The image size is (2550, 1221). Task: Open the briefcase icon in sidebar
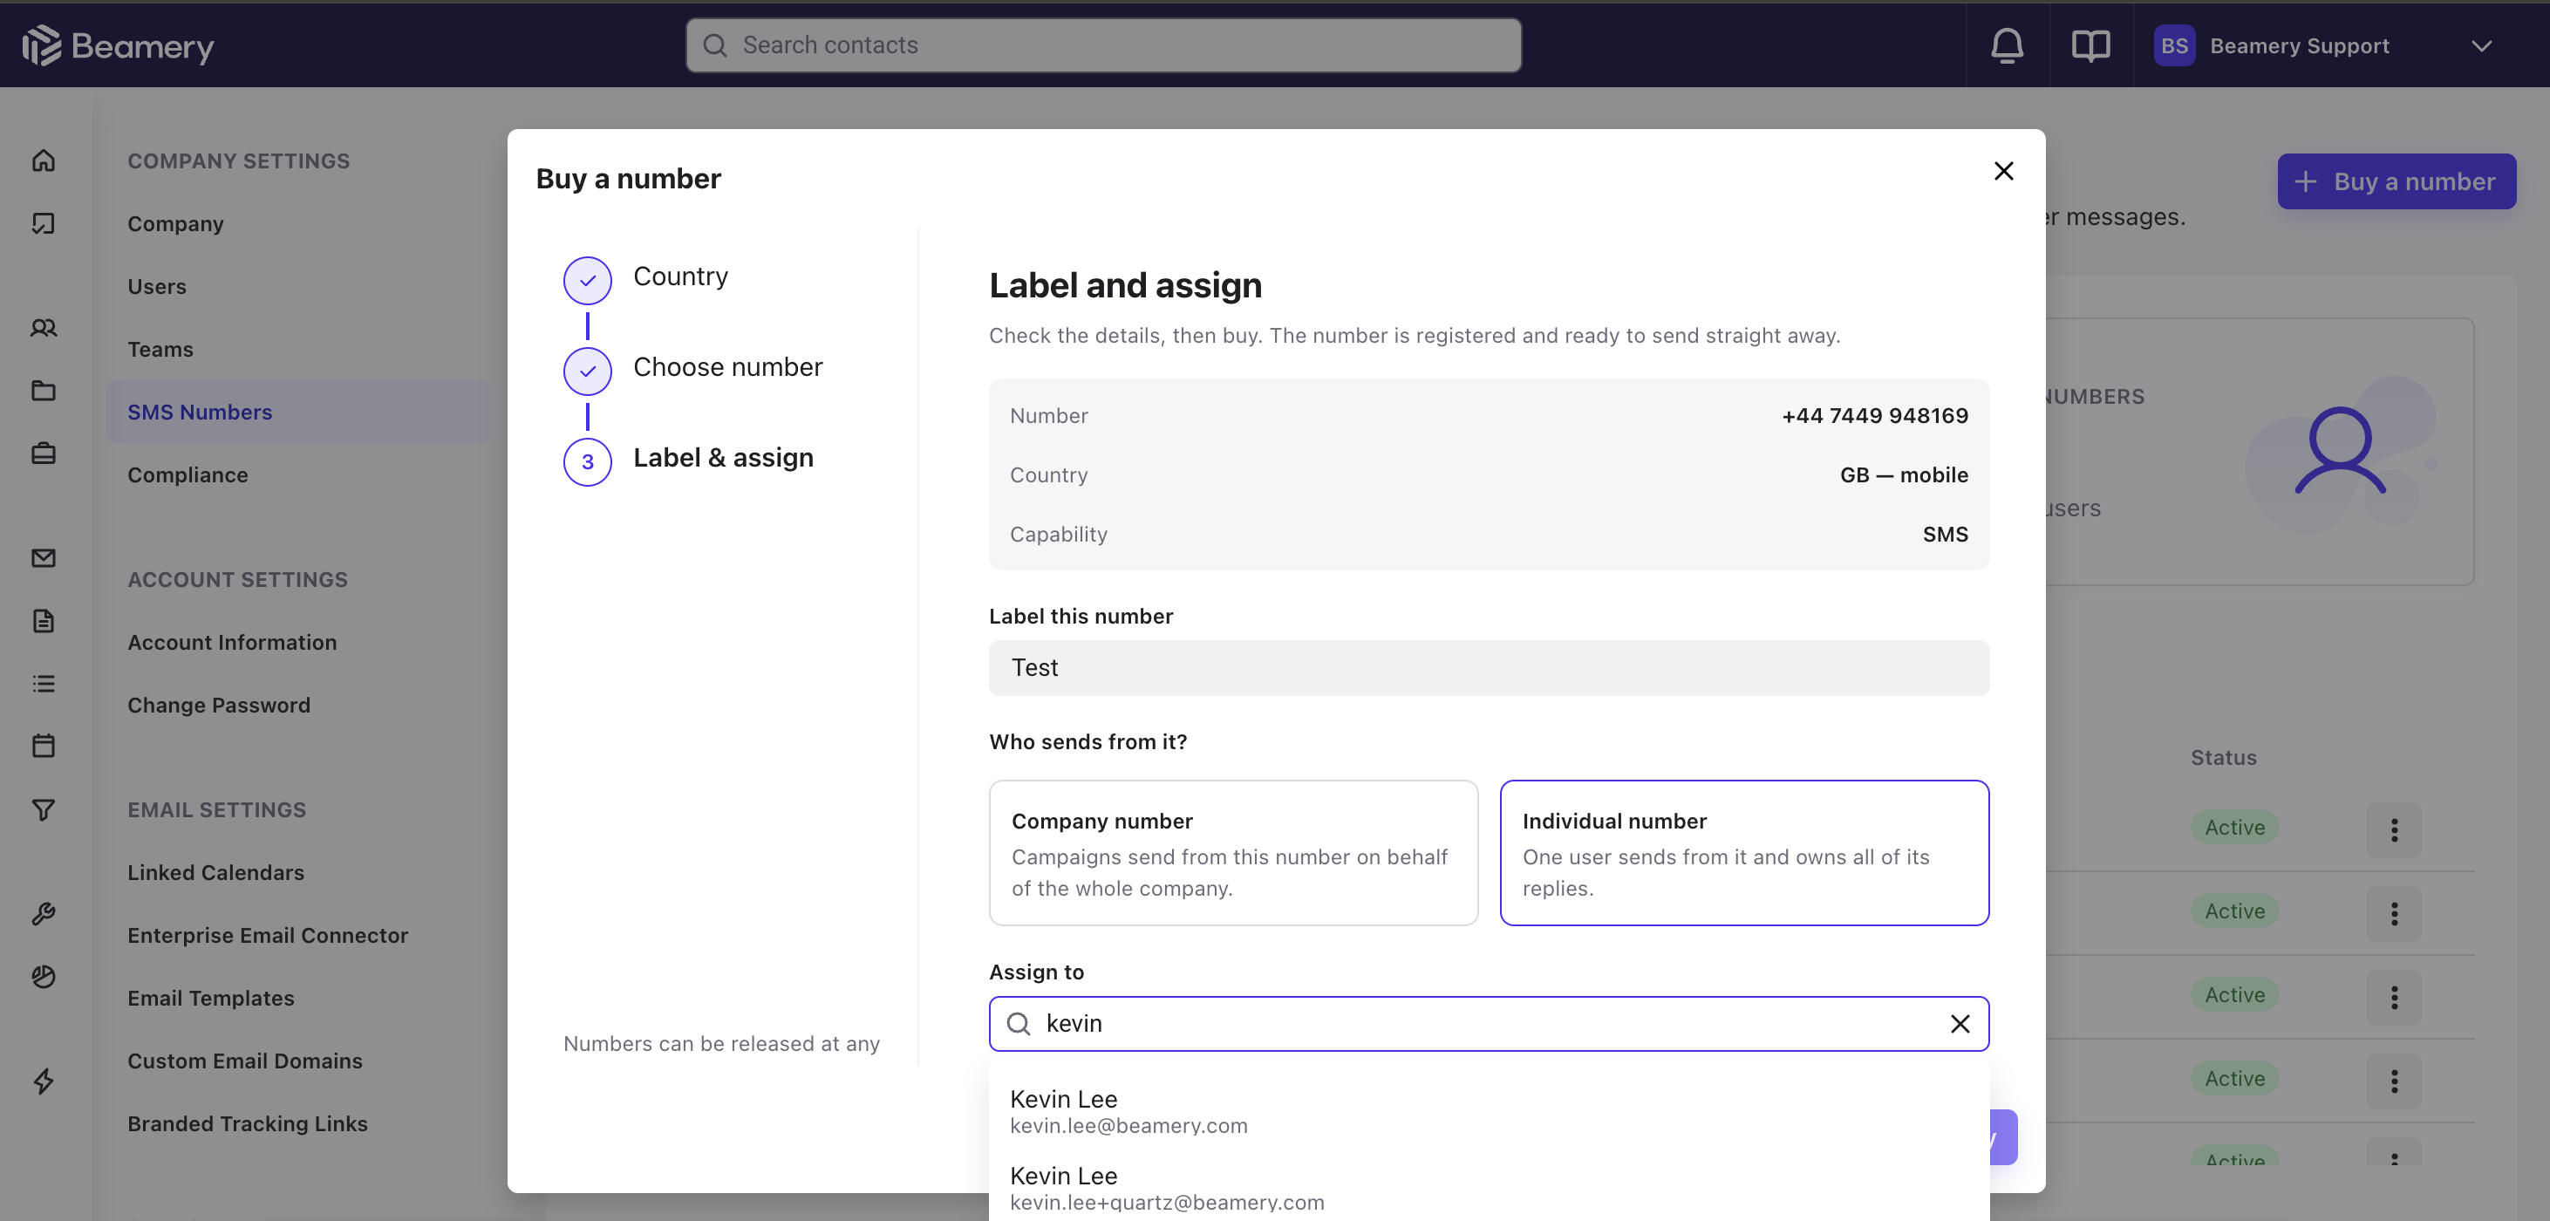point(44,454)
